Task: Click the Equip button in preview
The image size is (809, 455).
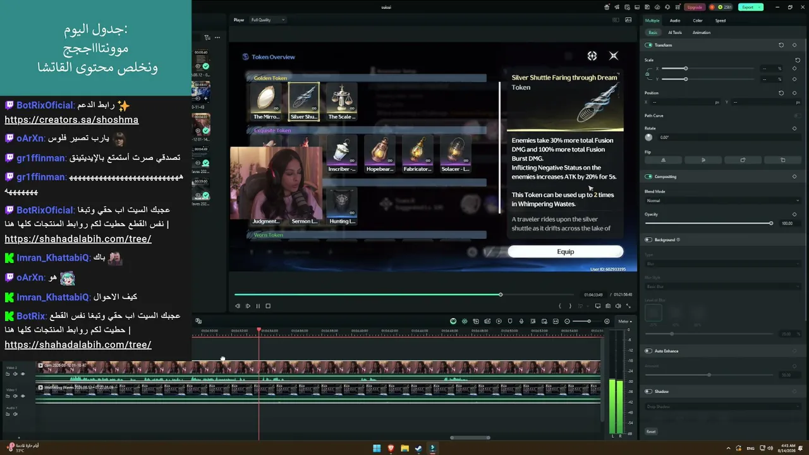Action: [x=566, y=252]
